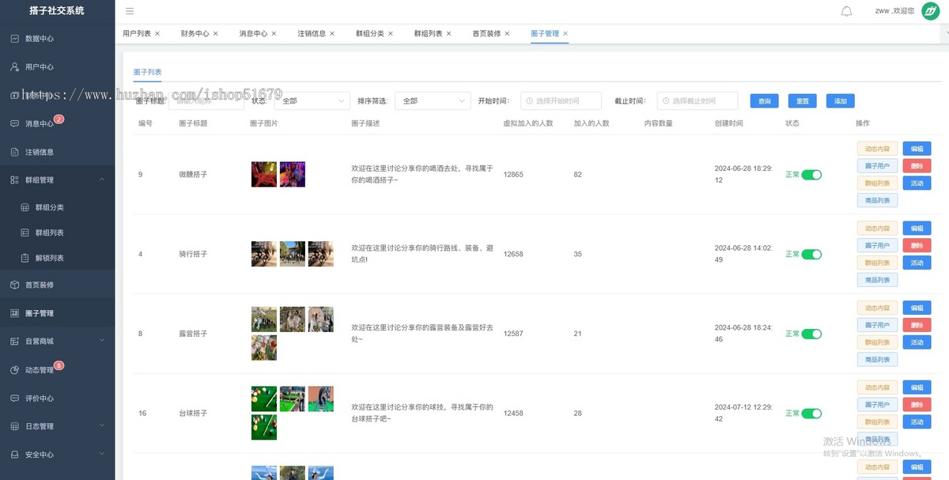Image resolution: width=949 pixels, height=480 pixels.
Task: Click the 日志管理 sidebar icon
Action: [x=14, y=426]
